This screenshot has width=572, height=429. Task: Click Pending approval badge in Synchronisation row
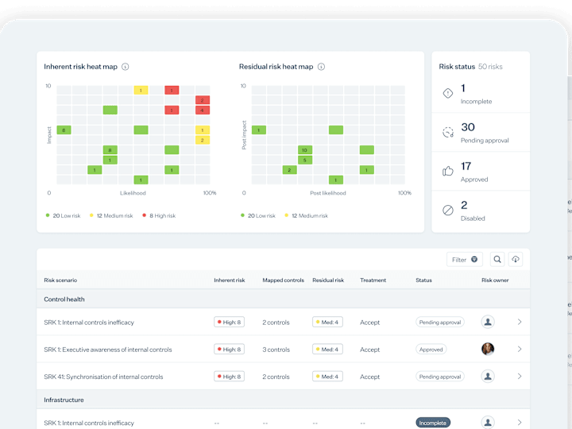point(440,377)
